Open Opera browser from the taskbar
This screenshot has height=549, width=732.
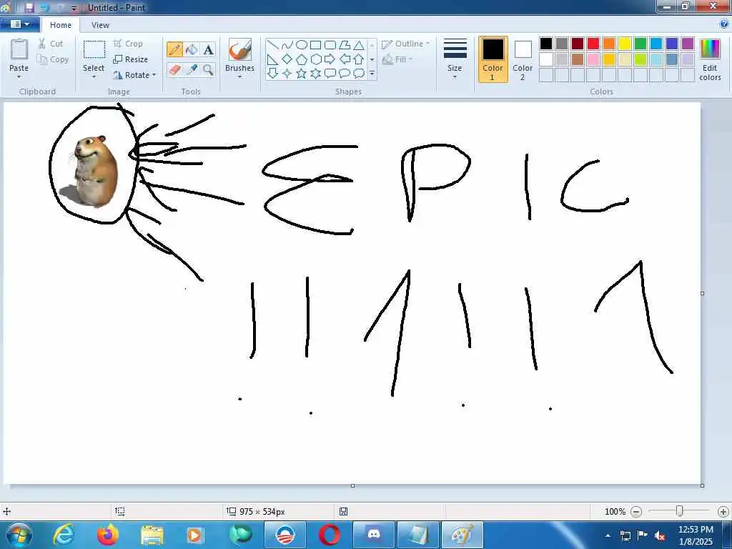coord(329,535)
